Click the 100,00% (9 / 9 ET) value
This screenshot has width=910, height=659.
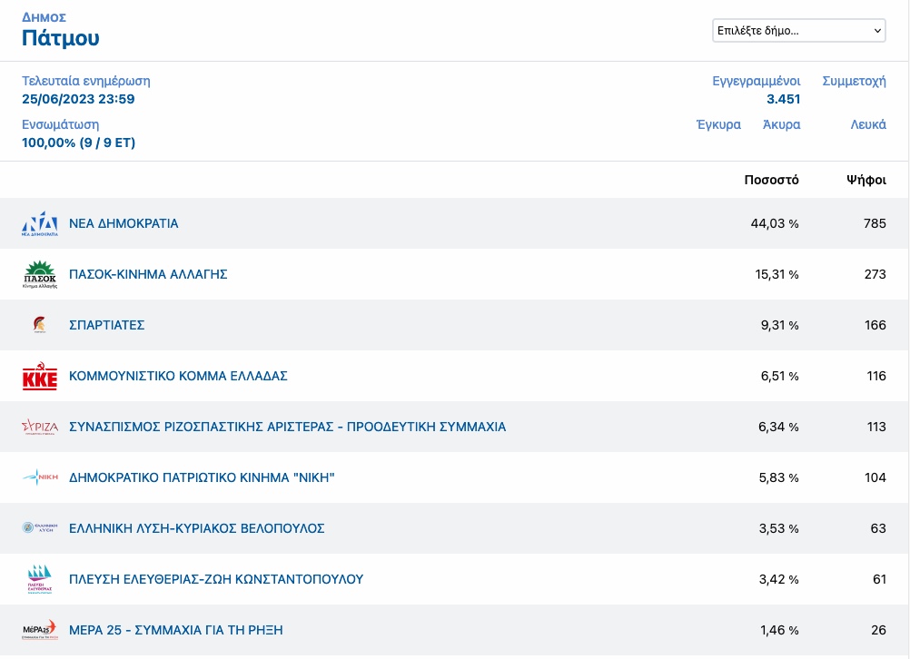[78, 143]
